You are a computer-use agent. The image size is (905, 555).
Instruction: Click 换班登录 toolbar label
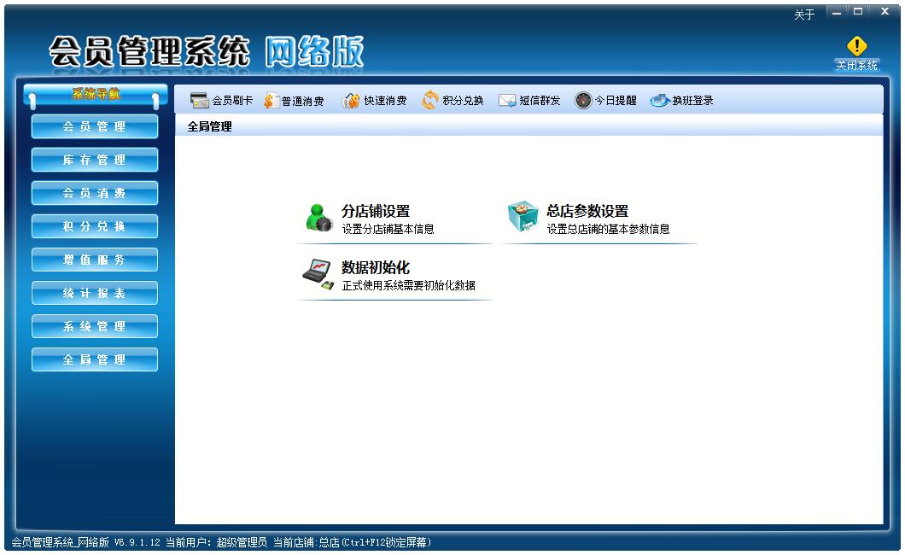coord(692,101)
